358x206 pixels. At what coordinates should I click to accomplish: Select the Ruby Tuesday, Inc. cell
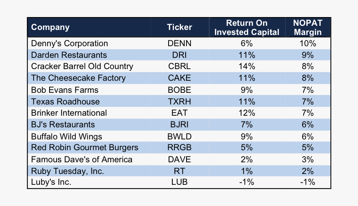(68, 171)
